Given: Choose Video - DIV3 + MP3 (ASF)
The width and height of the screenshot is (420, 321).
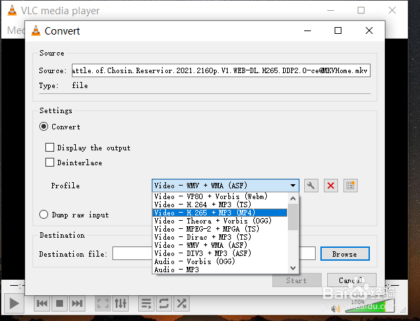Looking at the screenshot, I should [220, 253].
